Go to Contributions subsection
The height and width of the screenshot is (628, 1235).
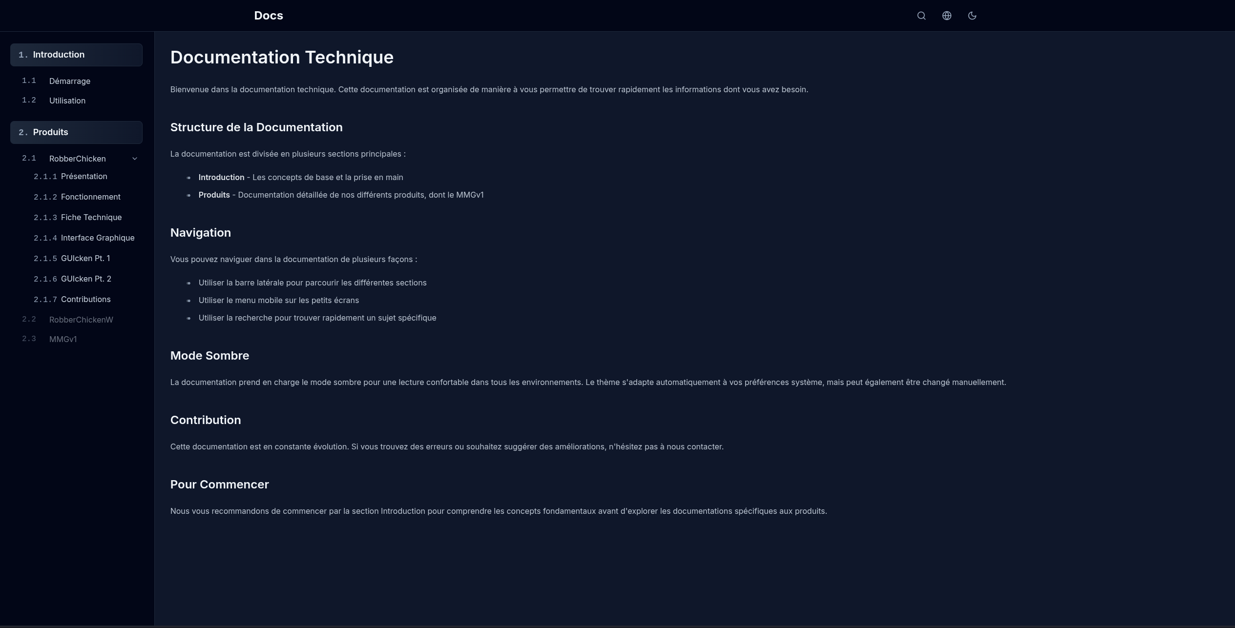pyautogui.click(x=85, y=299)
